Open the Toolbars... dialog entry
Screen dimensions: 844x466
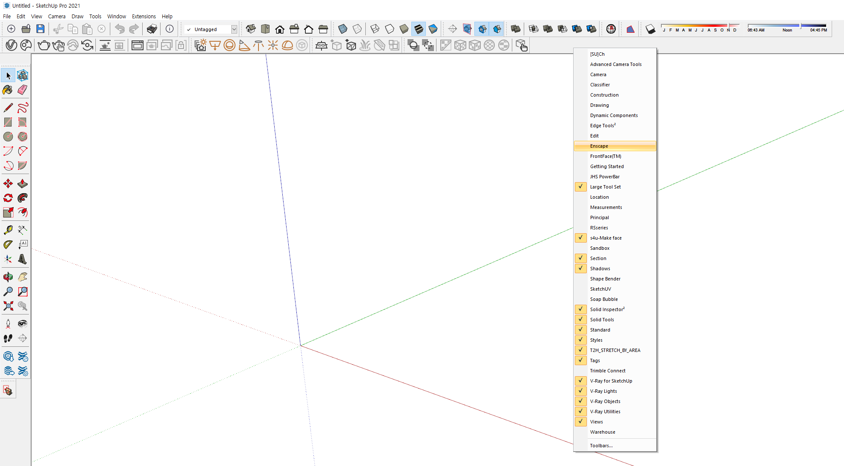tap(601, 446)
